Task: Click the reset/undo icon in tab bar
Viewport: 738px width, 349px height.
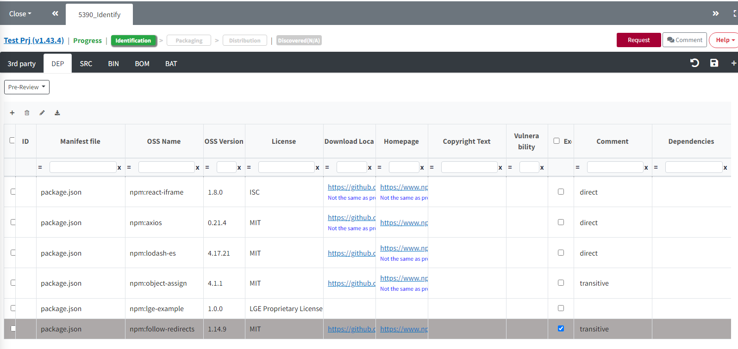Action: point(694,63)
